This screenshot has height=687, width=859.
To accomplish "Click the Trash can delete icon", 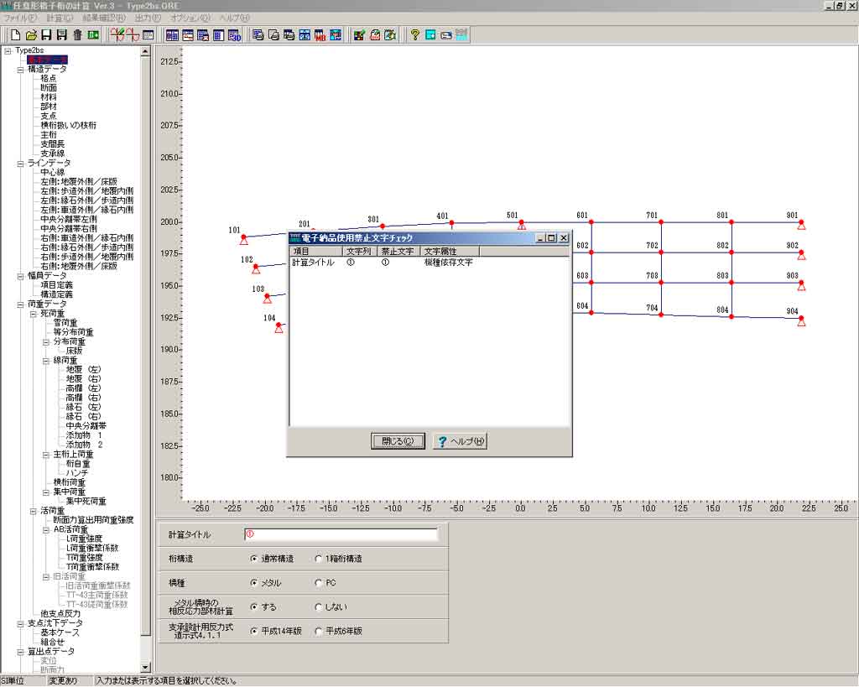I will pos(78,35).
